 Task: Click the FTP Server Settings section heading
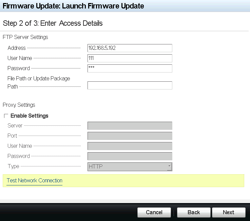click(25, 37)
